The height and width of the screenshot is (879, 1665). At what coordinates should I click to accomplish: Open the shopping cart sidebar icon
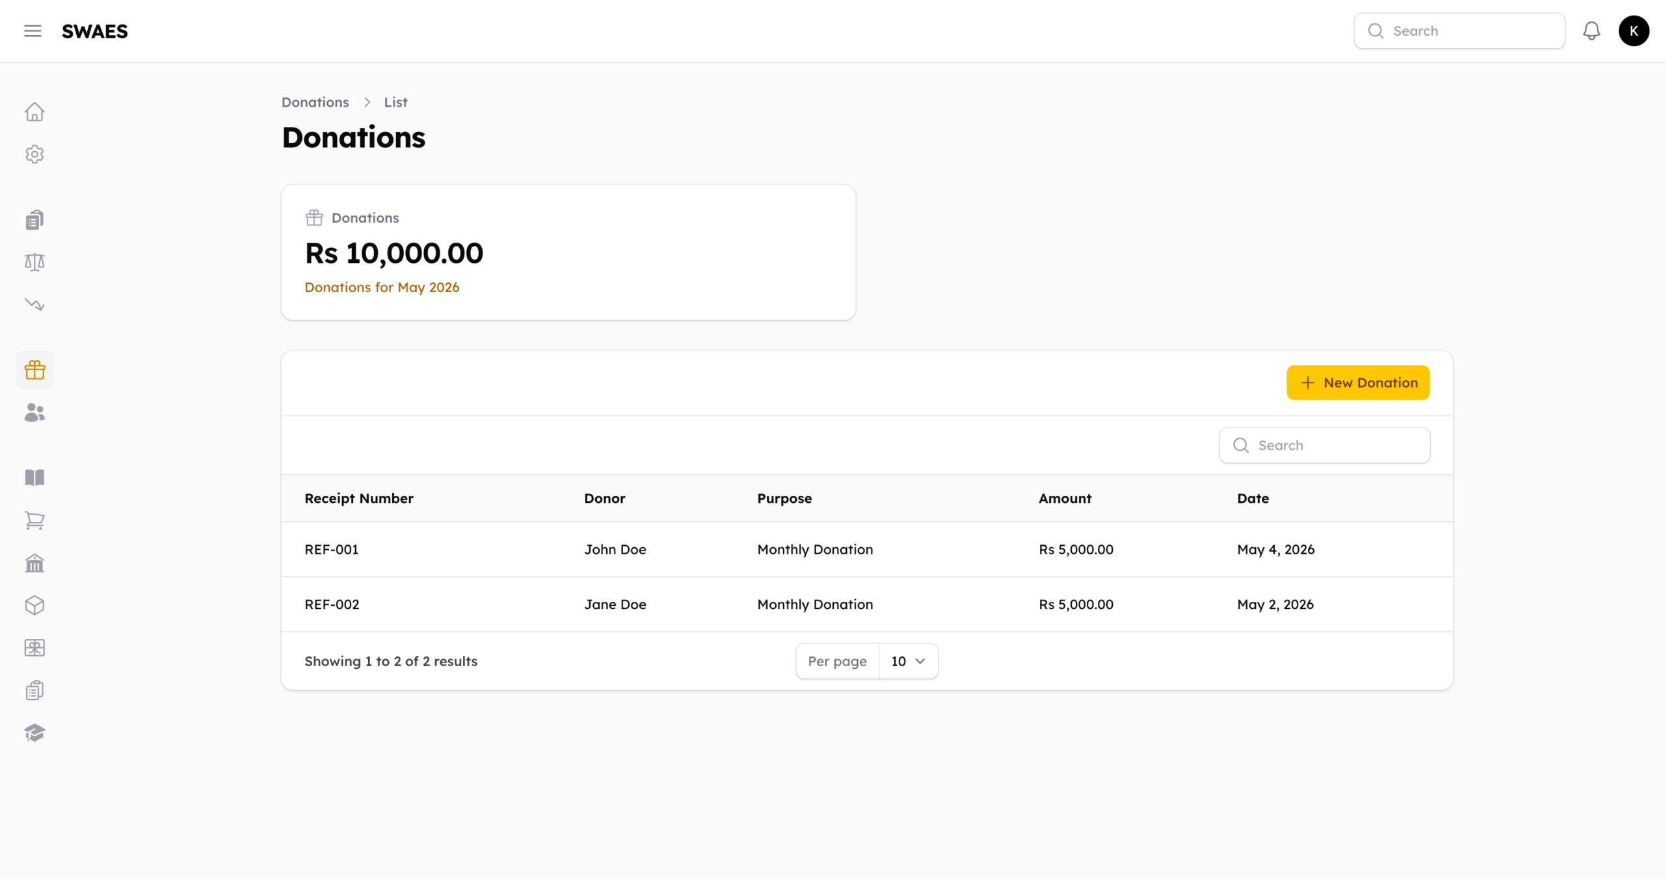pos(34,521)
